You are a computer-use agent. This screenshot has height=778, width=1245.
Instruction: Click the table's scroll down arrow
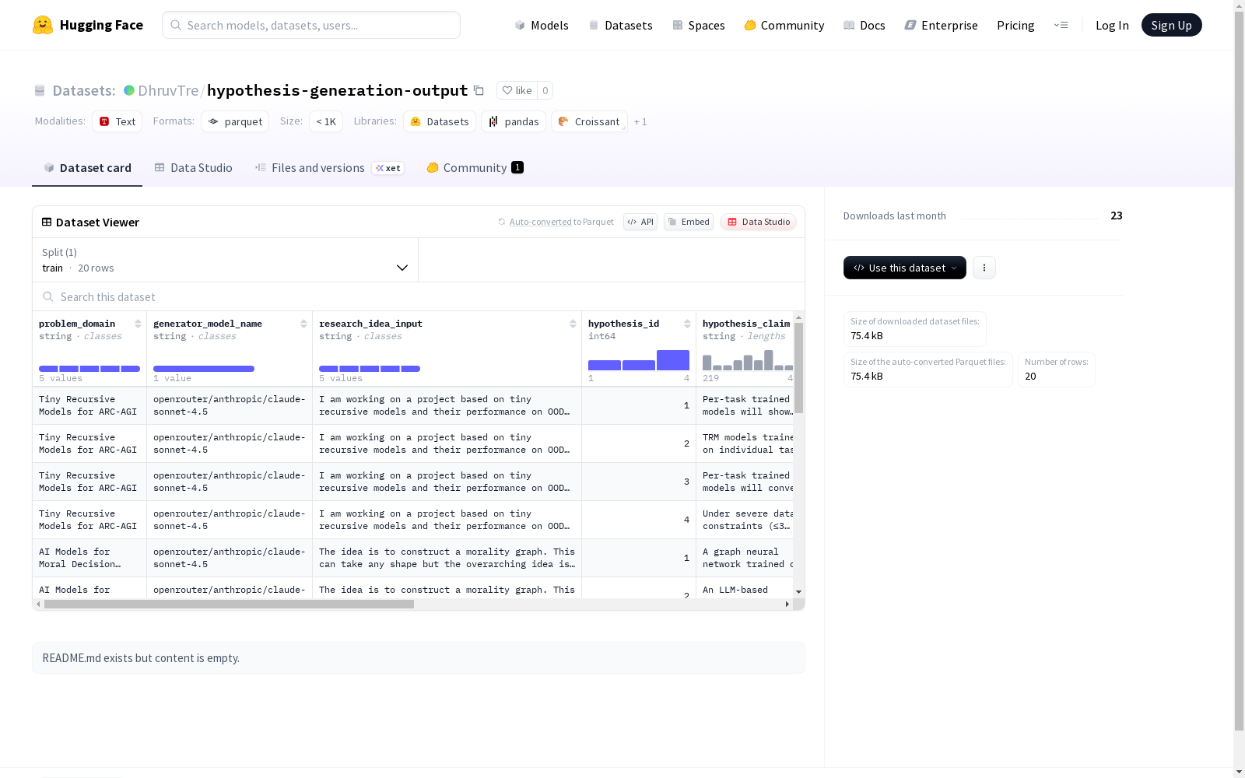click(798, 592)
